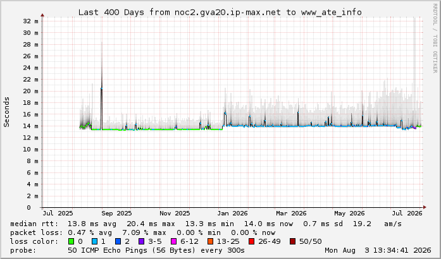Viewport: 441px width, 259px height.
Task: Click the 'median rtt:' label
Action: [x=35, y=224]
